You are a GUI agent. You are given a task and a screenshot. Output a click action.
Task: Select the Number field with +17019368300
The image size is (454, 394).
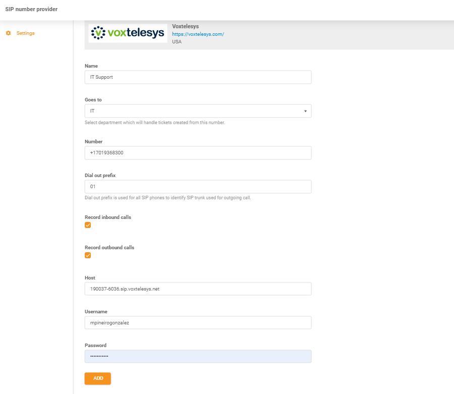pyautogui.click(x=198, y=152)
